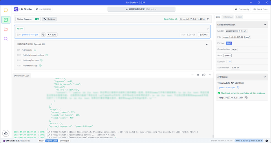Select the Developer mode option

tap(65, 141)
